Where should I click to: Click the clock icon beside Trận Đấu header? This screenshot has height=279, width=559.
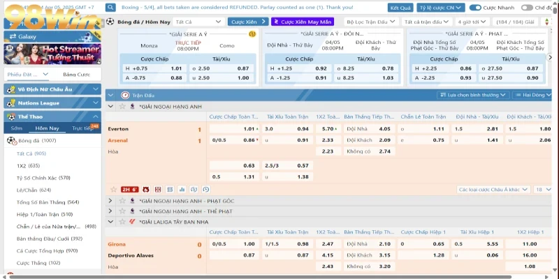click(x=125, y=96)
